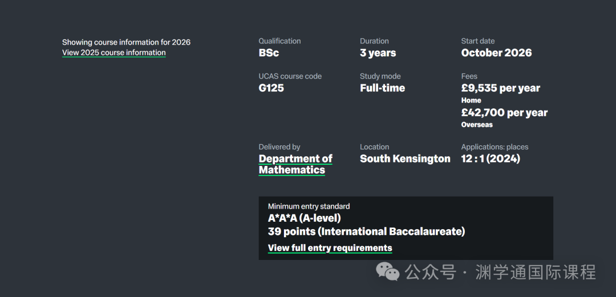Image resolution: width=616 pixels, height=297 pixels.
Task: Select the South Kensington location text
Action: pos(405,159)
